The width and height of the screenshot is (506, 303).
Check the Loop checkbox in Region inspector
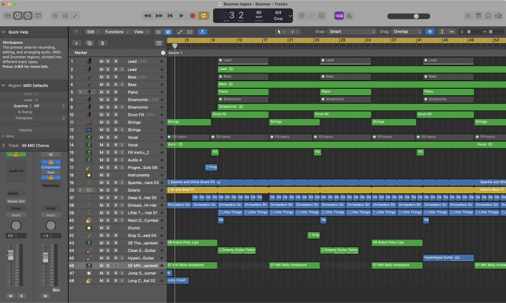(36, 100)
